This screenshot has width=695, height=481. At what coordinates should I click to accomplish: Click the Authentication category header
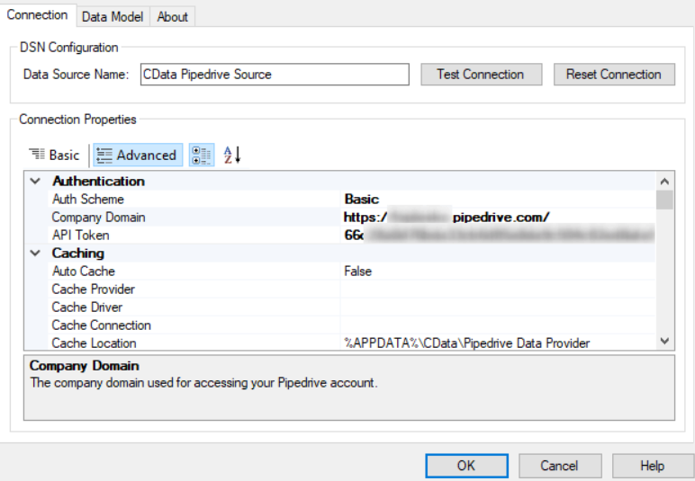[x=98, y=181]
